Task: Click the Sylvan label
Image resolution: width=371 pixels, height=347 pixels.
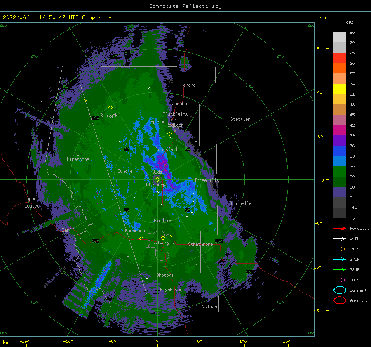Action: tap(158, 122)
